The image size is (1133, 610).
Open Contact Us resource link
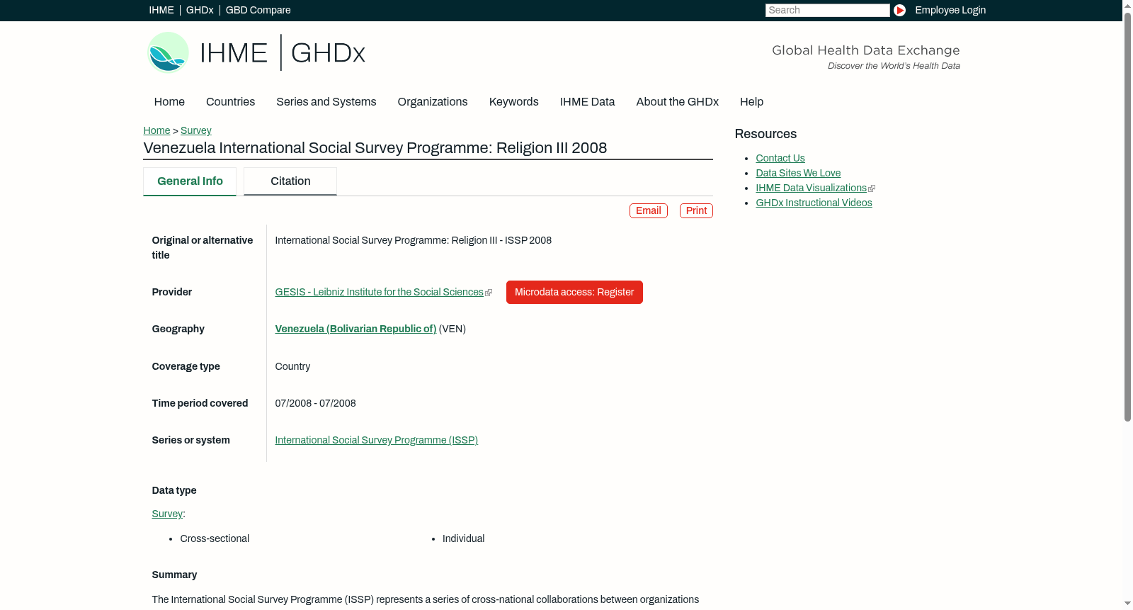point(780,159)
